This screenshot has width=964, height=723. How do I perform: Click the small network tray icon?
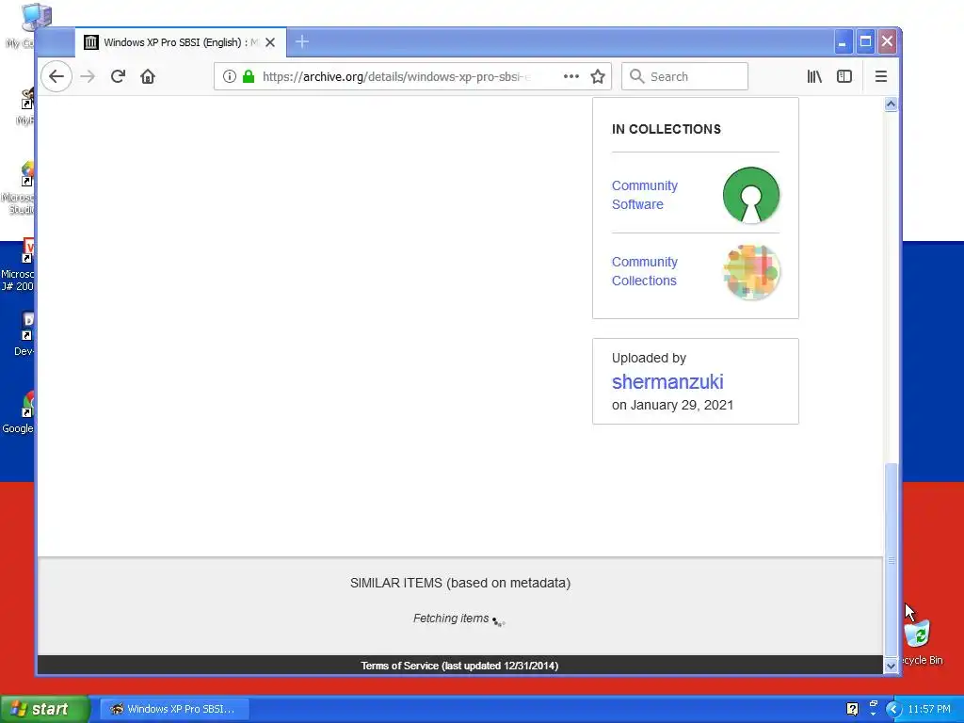873,706
